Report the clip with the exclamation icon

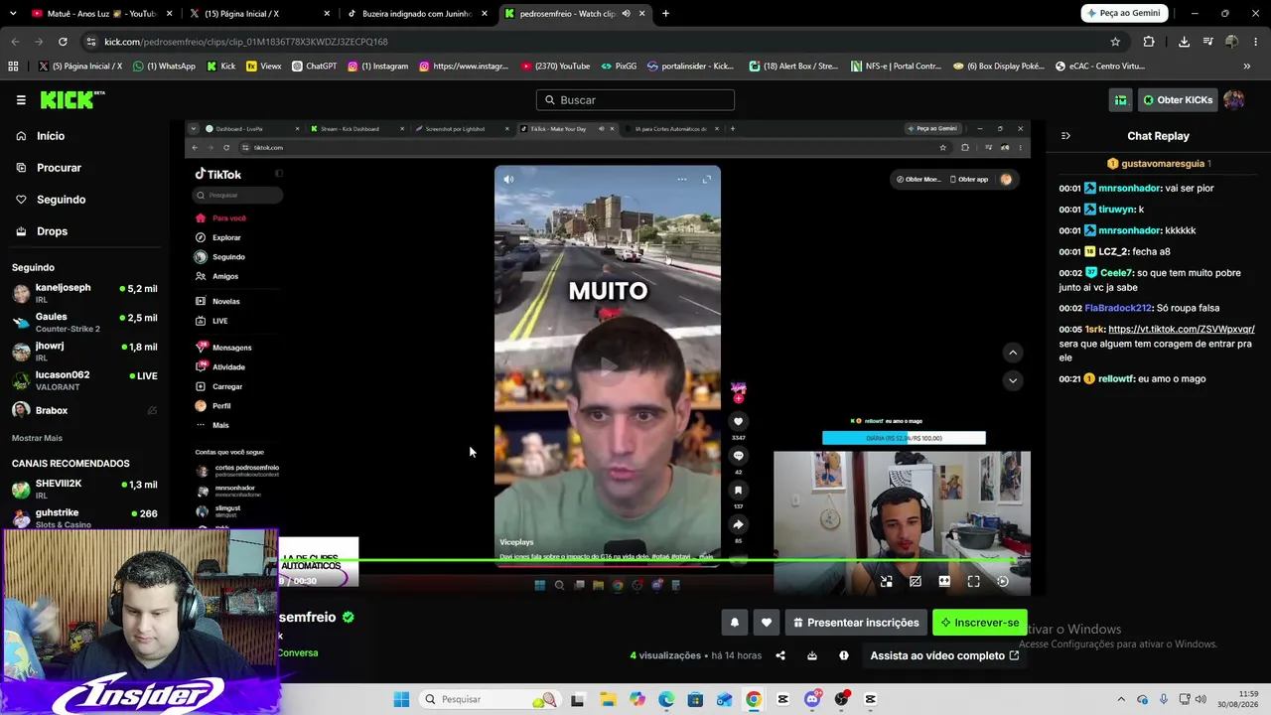point(844,655)
